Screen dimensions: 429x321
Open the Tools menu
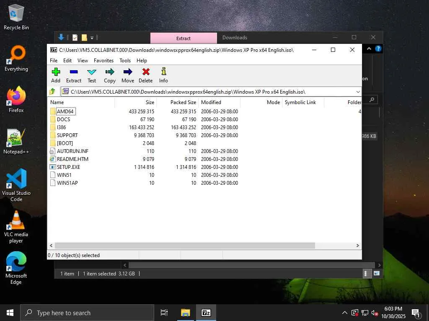pyautogui.click(x=125, y=60)
